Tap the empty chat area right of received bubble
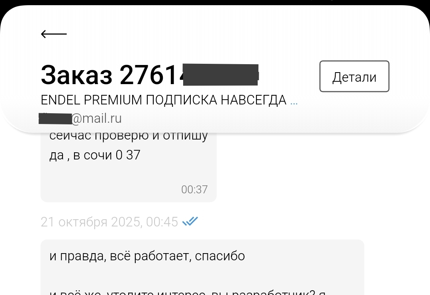The image size is (430, 295). [x=315, y=170]
